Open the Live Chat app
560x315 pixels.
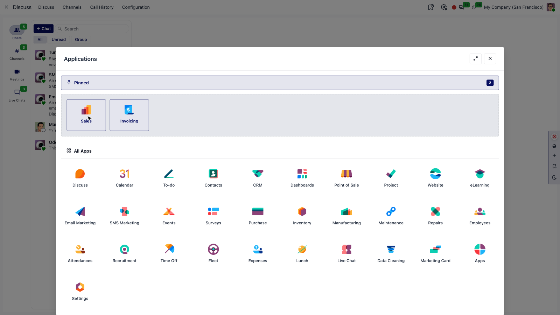click(347, 253)
